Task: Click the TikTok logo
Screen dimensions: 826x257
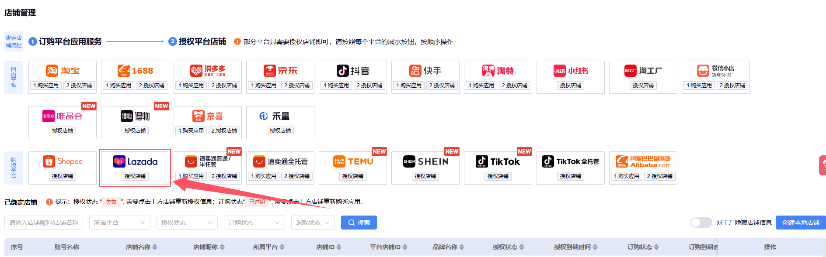Action: click(498, 161)
